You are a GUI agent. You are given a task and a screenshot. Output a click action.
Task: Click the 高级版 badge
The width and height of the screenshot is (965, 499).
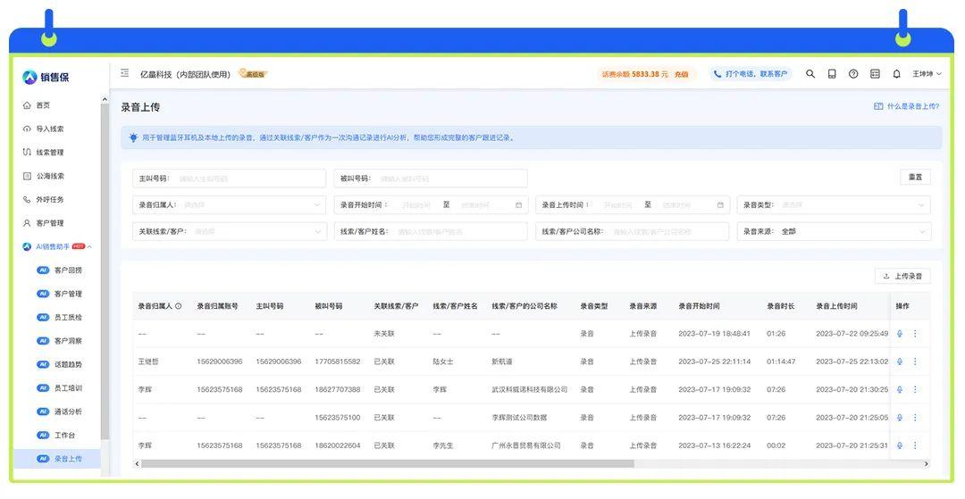coord(253,74)
